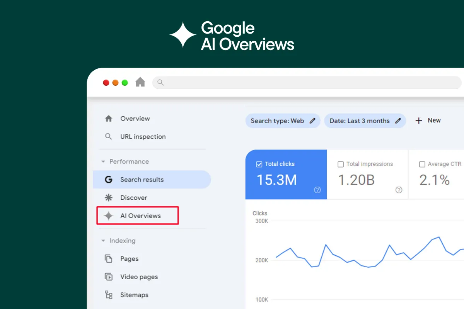
Task: Open the Discover report
Action: pyautogui.click(x=133, y=198)
